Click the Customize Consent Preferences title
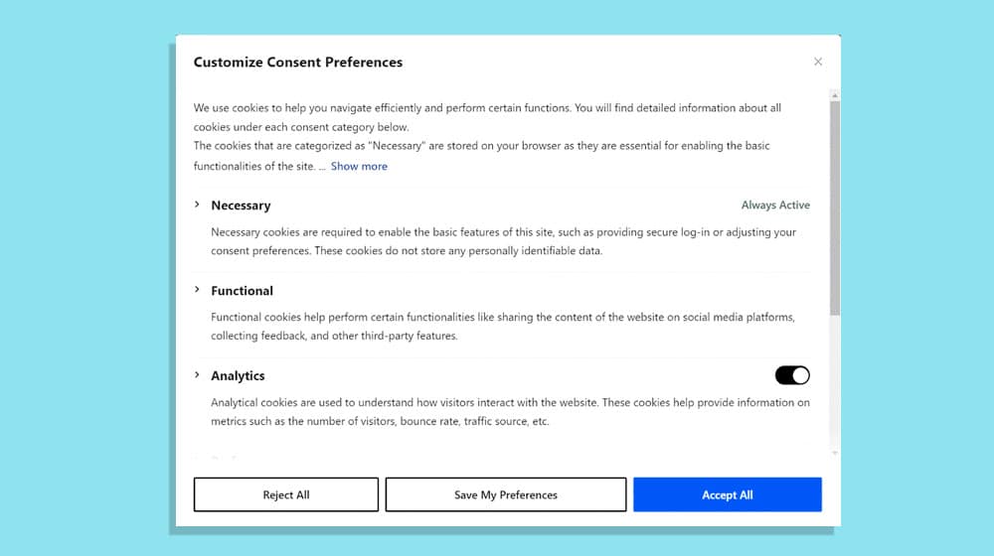 pos(298,63)
